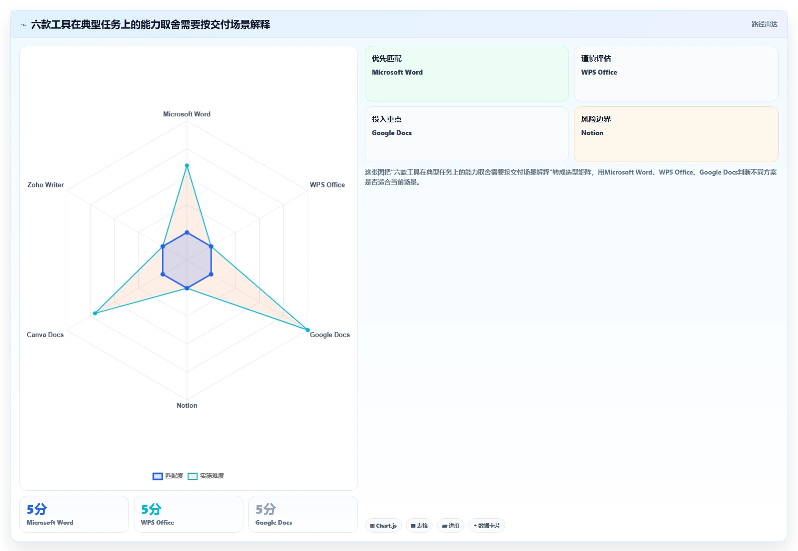Viewport: 798px width, 551px height.
Task: Click the Zoho Writer radar axis label
Action: (x=45, y=184)
